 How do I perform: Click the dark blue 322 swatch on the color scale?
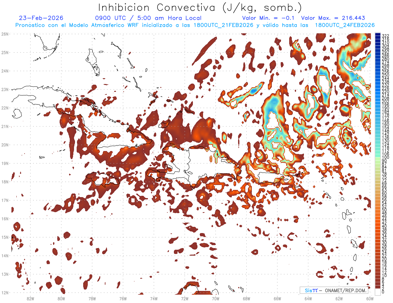click(x=378, y=35)
